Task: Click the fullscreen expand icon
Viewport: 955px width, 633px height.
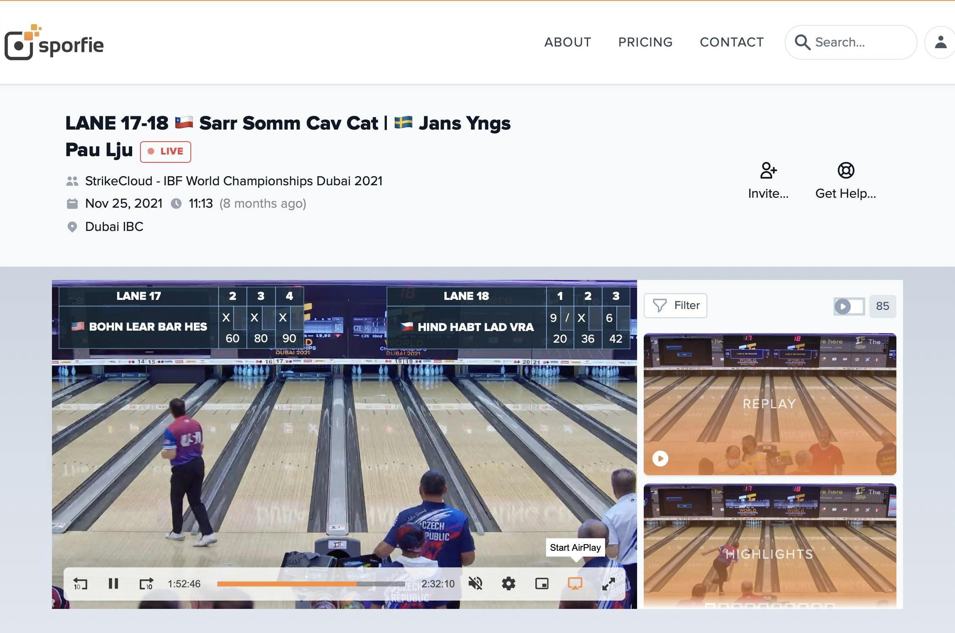Action: (609, 584)
